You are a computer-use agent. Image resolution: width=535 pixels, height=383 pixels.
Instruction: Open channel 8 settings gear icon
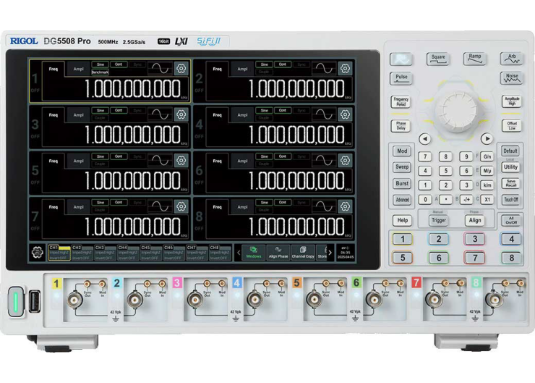(x=345, y=206)
